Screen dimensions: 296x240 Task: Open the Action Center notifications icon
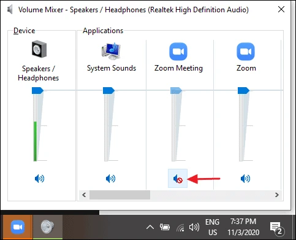277,228
